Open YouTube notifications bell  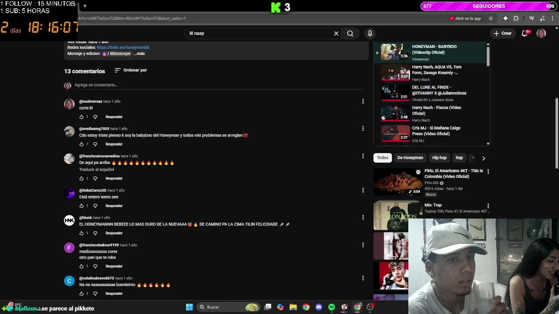click(x=525, y=33)
